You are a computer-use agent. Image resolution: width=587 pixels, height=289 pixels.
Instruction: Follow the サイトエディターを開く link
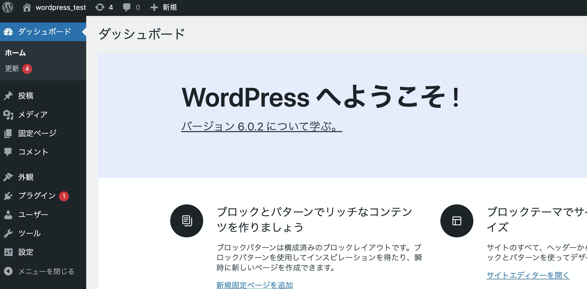pyautogui.click(x=528, y=275)
